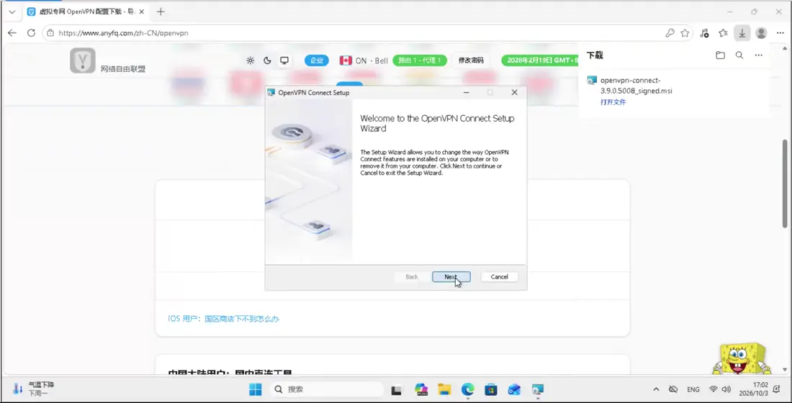Open File Explorer from the taskbar
The image size is (792, 403).
point(444,389)
